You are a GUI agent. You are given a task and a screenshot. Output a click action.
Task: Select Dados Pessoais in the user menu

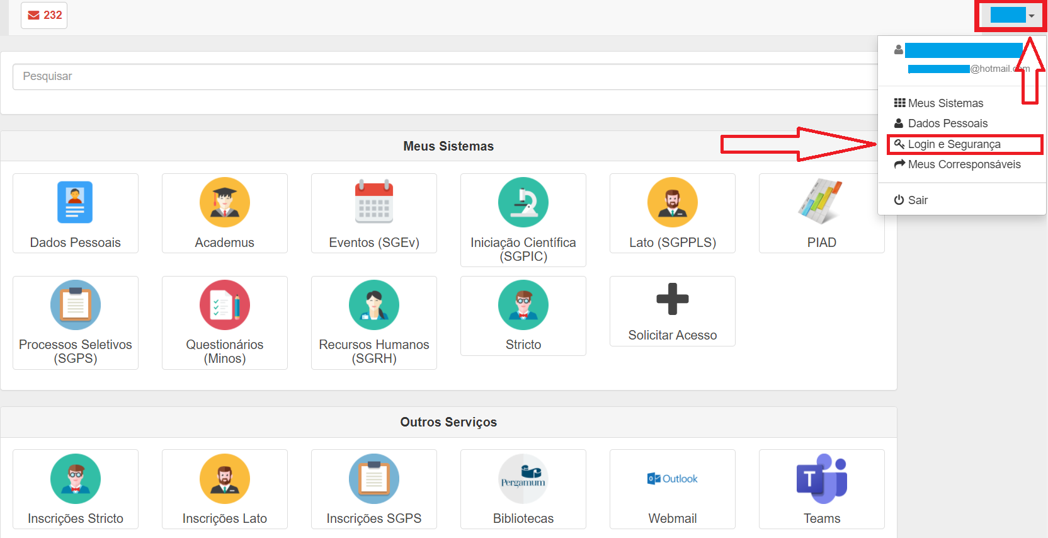(947, 123)
